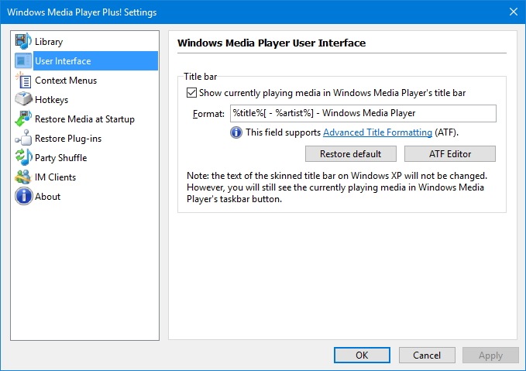Click the Apply button
Image resolution: width=526 pixels, height=371 pixels.
click(x=490, y=356)
